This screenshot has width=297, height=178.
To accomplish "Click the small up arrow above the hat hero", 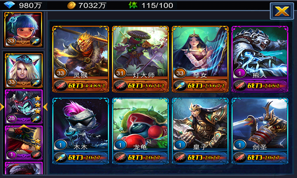I will coord(23,126).
